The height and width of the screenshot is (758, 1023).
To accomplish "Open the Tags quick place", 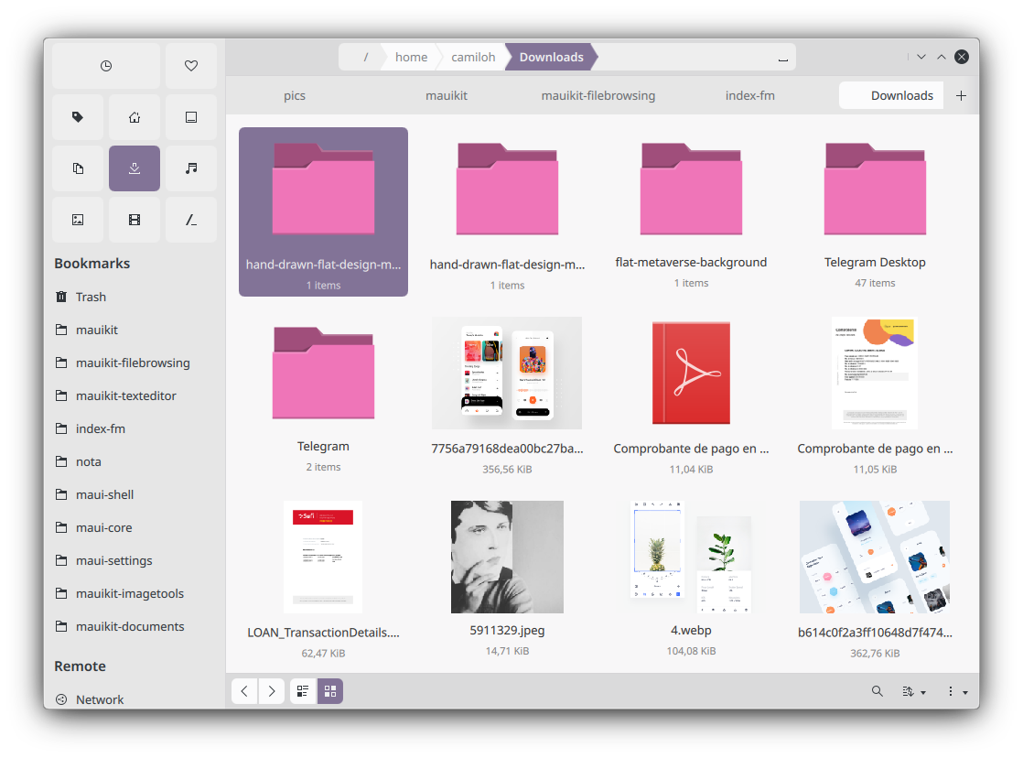I will click(x=78, y=117).
